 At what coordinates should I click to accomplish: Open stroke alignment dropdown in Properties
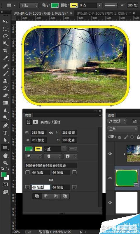(x=34, y=156)
